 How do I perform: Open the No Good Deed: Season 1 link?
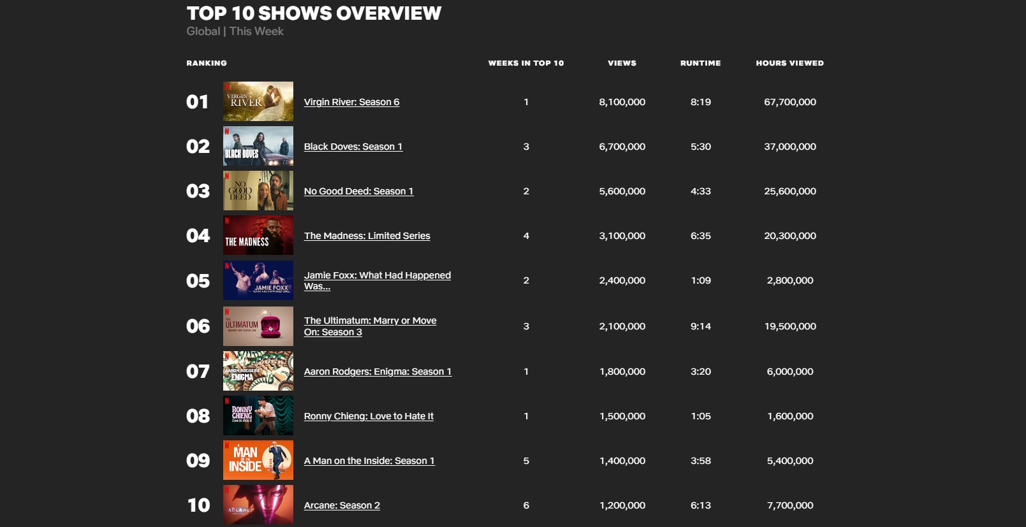pos(358,191)
